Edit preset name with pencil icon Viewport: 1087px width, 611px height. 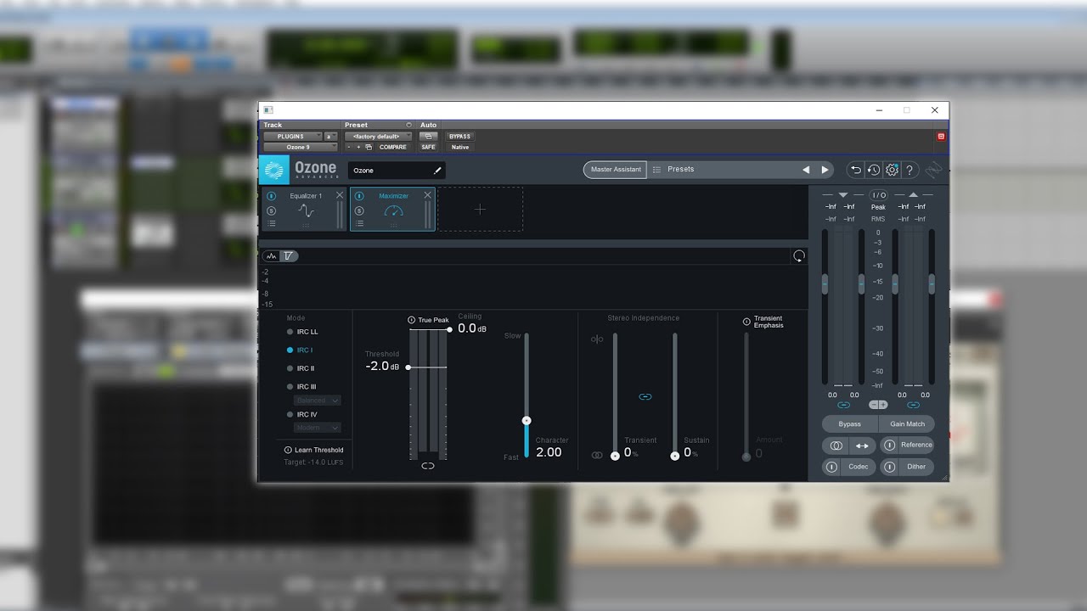(x=437, y=171)
